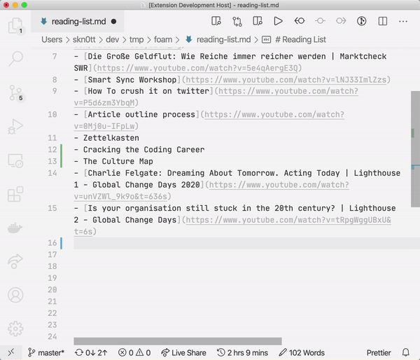The image size is (420, 360).
Task: Click Prettier in the status bar
Action: coord(379,352)
